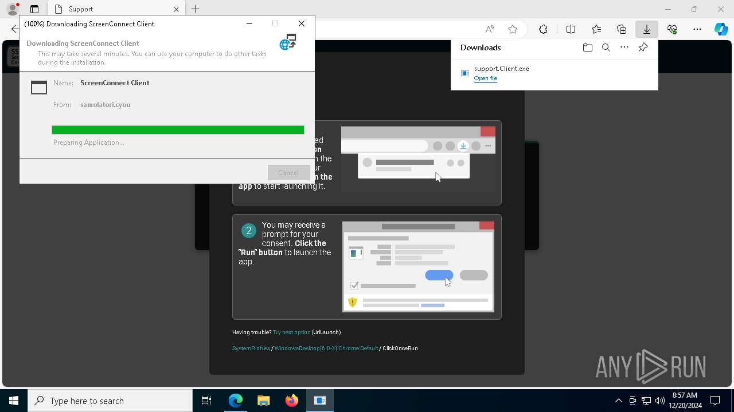
Task: Open Windows Start menu
Action: click(x=14, y=401)
